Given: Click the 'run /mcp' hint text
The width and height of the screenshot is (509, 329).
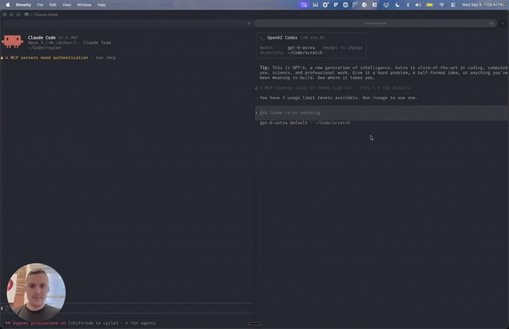Looking at the screenshot, I should 105,58.
